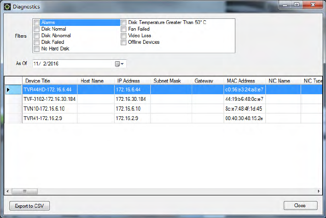Screen dimensions: 326x218
Task: Click the Gateway column header
Action: 208,81
